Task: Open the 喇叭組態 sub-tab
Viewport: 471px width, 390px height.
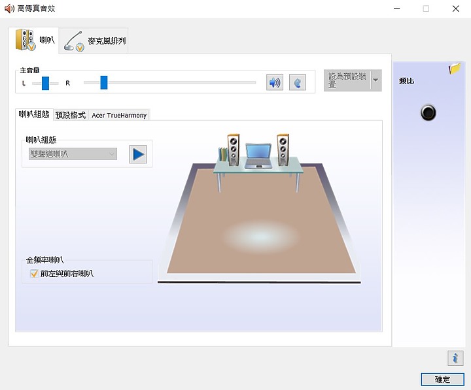Action: pyautogui.click(x=34, y=114)
